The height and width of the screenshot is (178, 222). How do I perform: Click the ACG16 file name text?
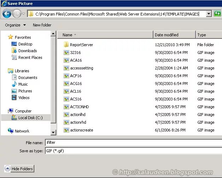(76, 84)
